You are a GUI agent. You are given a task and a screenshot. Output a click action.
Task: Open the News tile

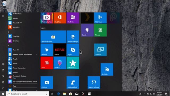pyautogui.click(x=47, y=63)
